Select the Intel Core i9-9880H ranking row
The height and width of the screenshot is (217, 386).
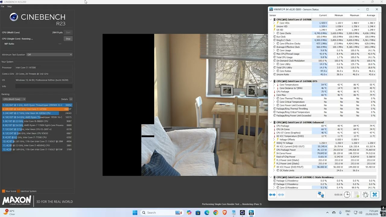tap(37, 121)
